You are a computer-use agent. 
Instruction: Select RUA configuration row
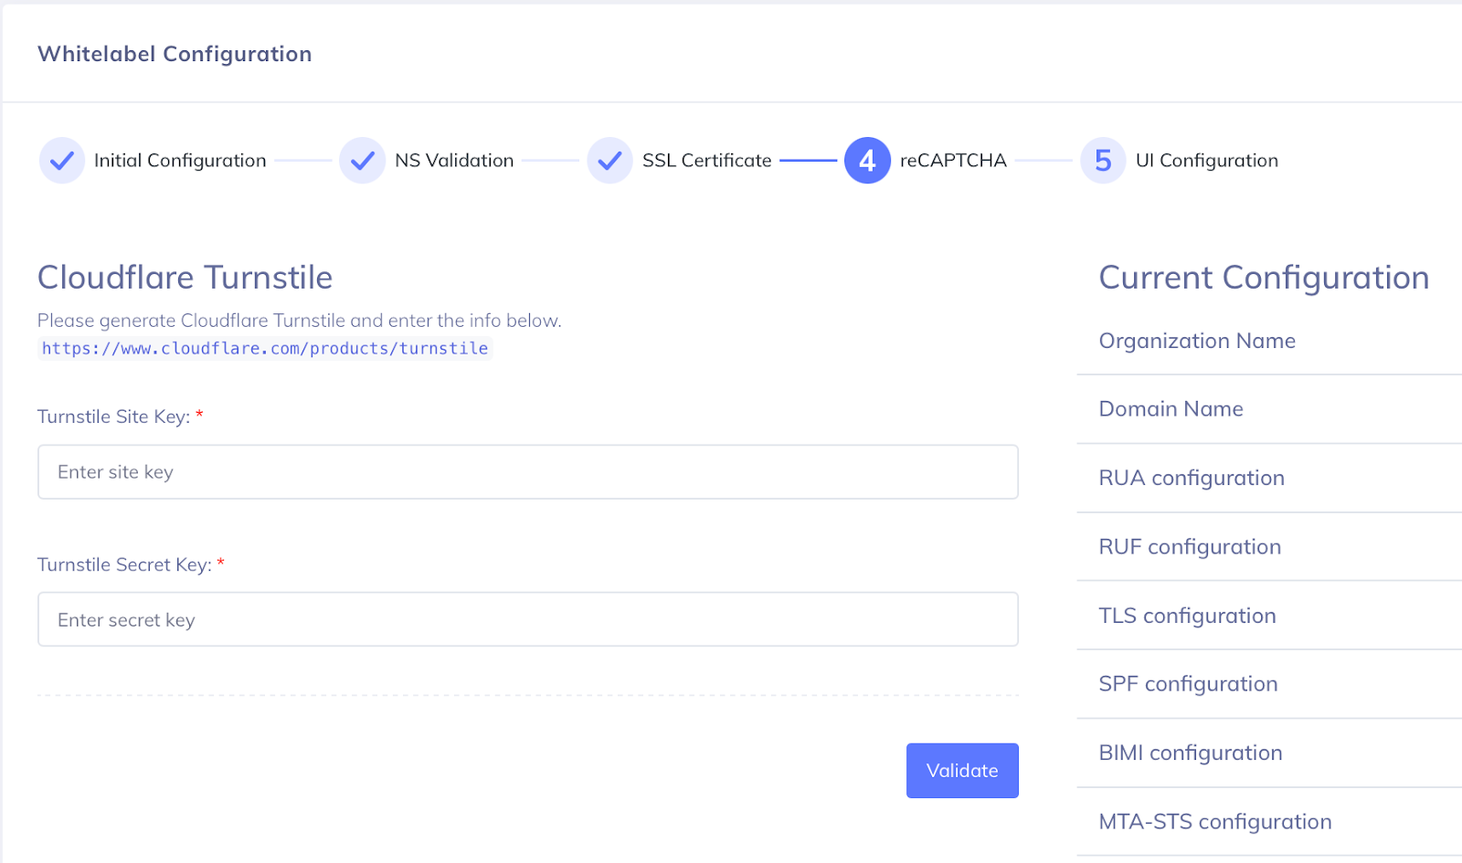click(x=1270, y=478)
